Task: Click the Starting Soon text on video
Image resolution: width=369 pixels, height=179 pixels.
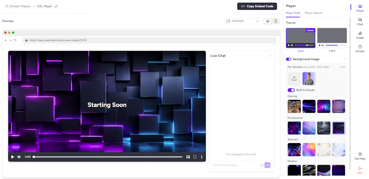Action: tap(107, 105)
